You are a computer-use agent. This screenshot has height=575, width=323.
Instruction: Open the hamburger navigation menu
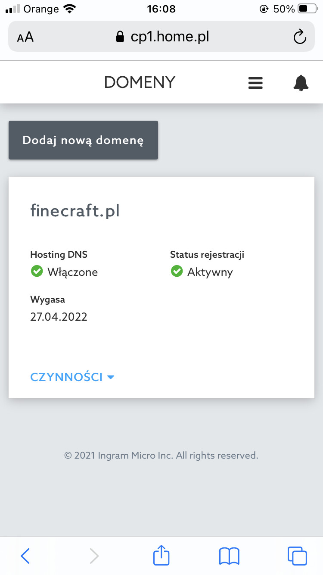pos(255,82)
